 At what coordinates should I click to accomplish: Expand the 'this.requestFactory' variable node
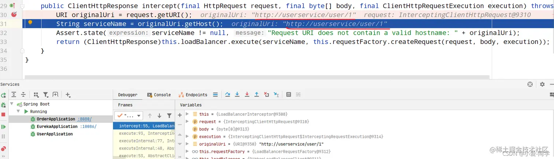click(x=187, y=151)
